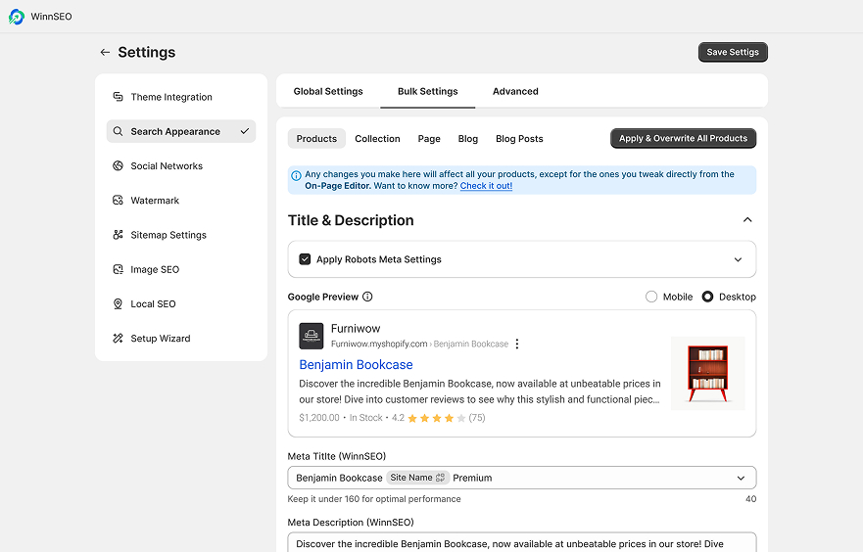Click the Furniwow store favicon

[311, 336]
